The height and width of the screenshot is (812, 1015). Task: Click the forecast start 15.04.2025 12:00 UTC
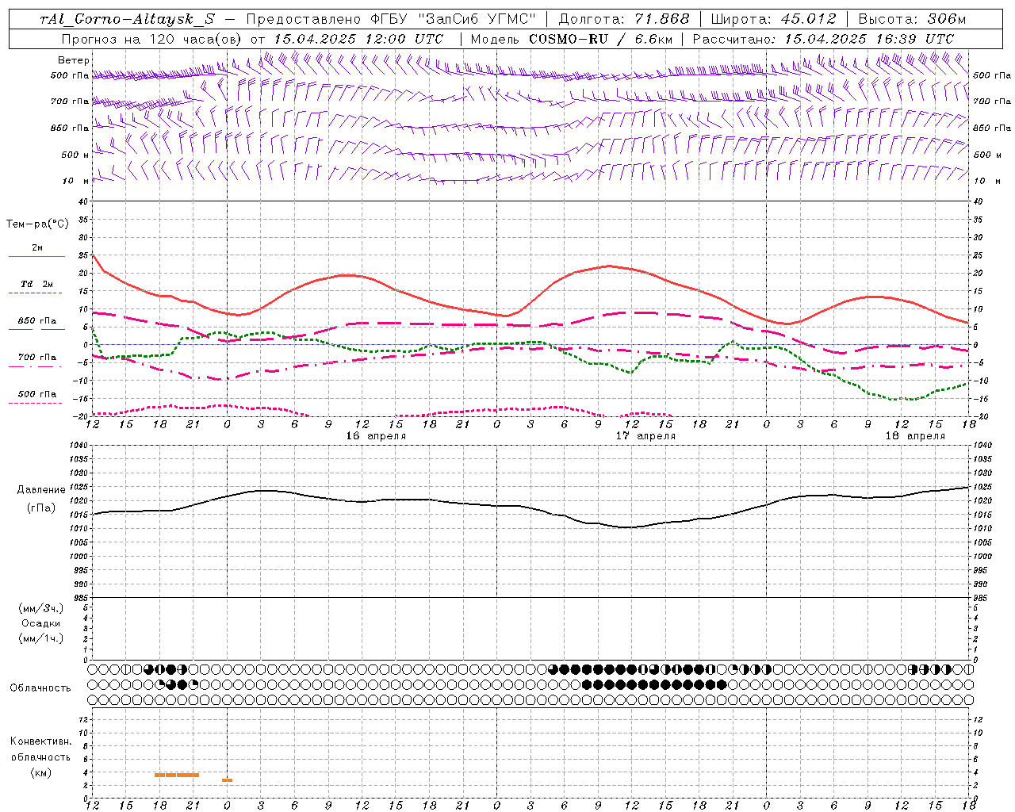coord(358,39)
